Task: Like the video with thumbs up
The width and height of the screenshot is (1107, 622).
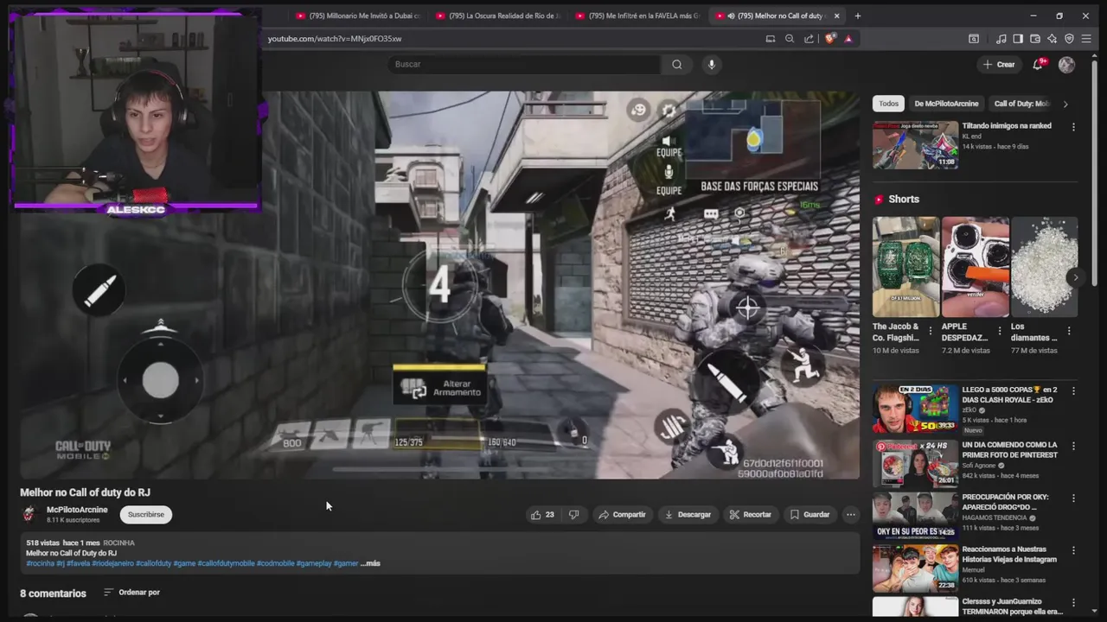Action: 542,515
